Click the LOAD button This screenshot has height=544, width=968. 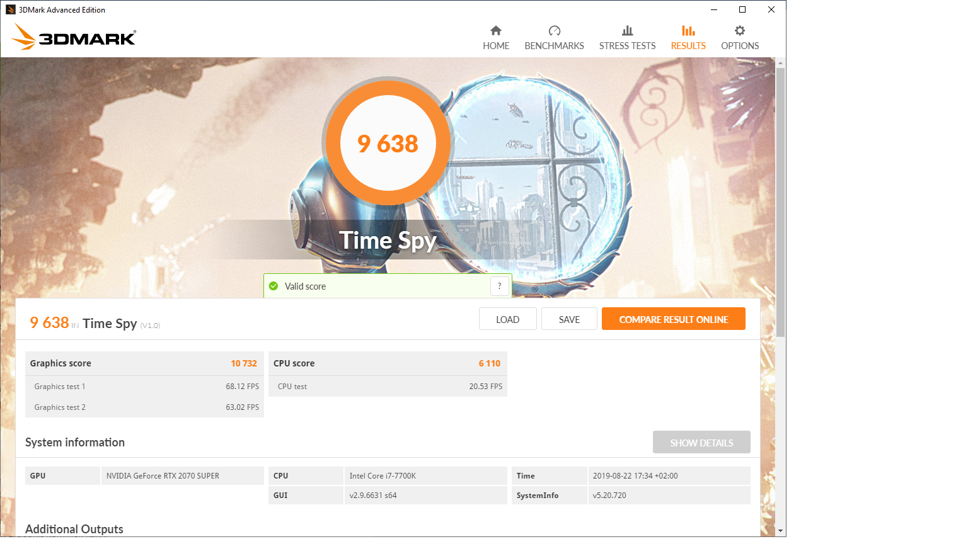(508, 319)
